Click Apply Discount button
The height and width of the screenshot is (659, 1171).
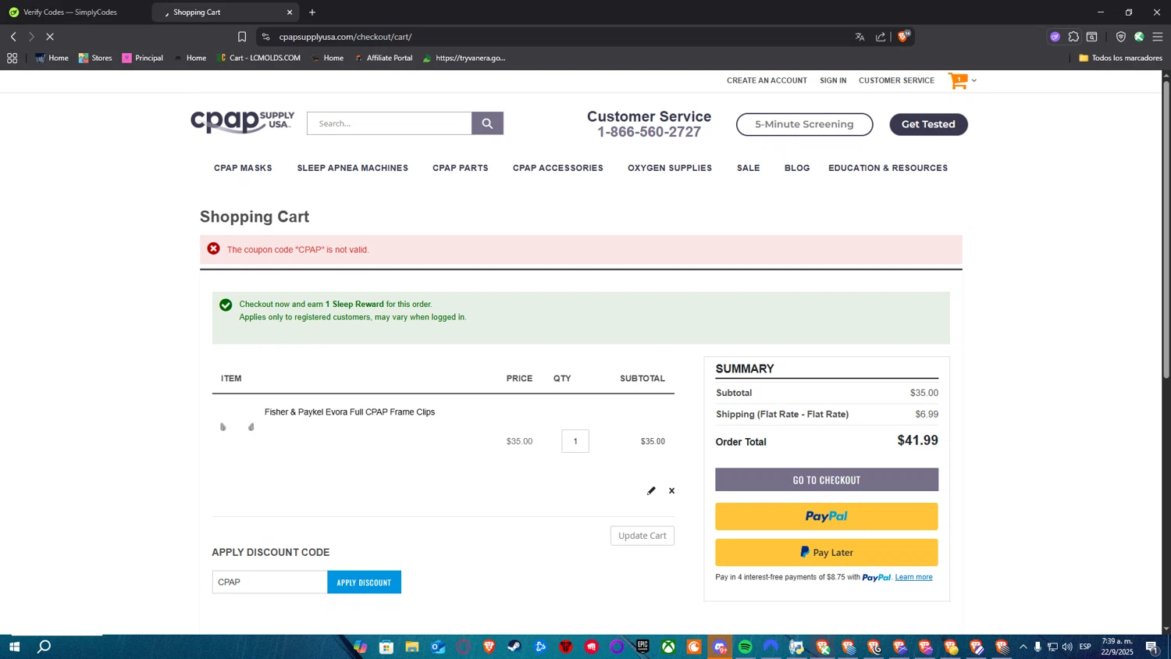(x=364, y=582)
